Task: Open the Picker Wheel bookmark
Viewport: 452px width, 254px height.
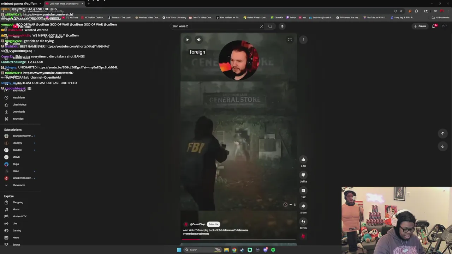Action: pos(255,18)
